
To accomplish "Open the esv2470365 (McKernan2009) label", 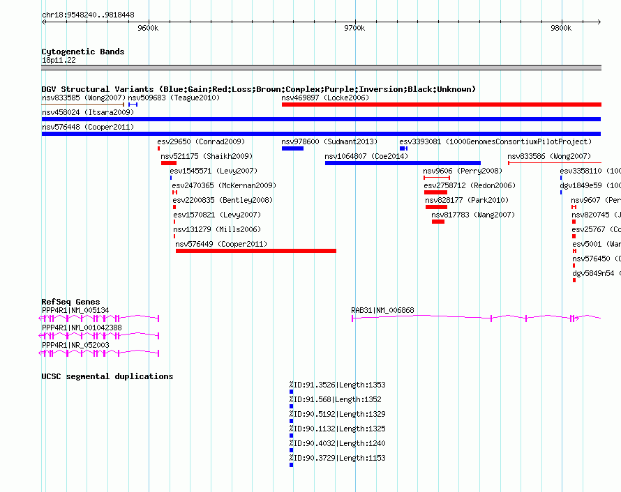I will [224, 185].
